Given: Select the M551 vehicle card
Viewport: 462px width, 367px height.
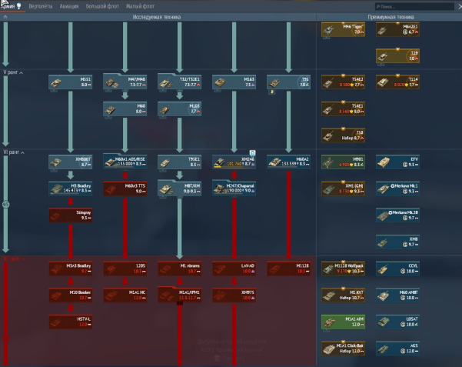Looking at the screenshot, I should [70, 82].
